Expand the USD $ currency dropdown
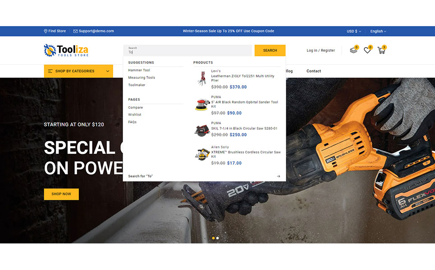The image size is (435, 270). (x=354, y=31)
